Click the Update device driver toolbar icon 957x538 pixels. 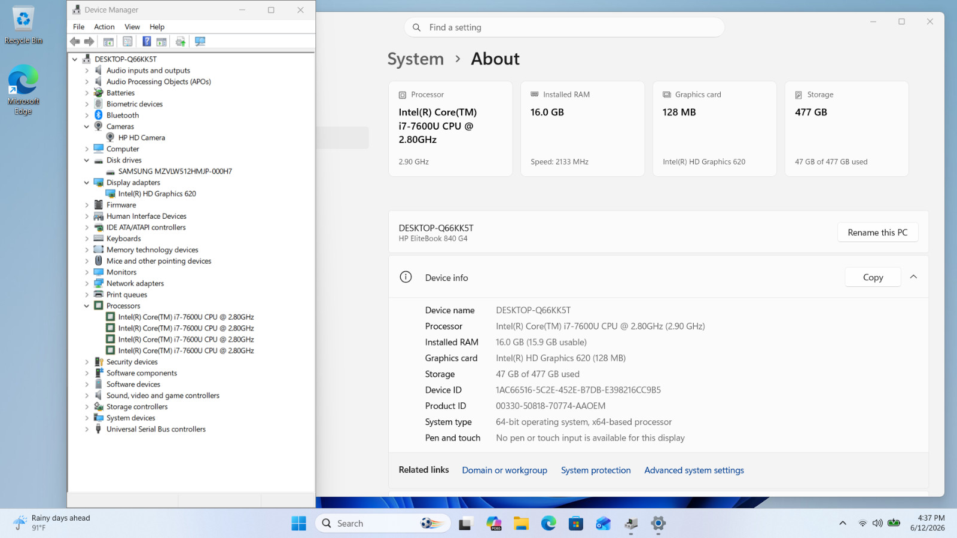181,41
